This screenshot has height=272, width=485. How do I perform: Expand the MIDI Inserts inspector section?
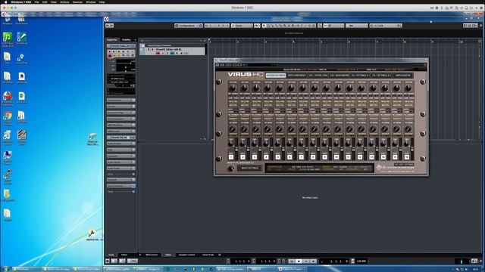121,131
